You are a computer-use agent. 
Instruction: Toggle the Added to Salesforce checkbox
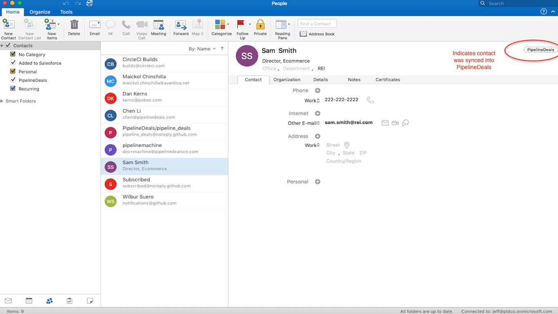coord(13,63)
